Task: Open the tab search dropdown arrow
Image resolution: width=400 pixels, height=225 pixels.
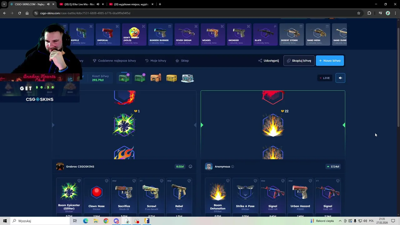Action: [4, 4]
